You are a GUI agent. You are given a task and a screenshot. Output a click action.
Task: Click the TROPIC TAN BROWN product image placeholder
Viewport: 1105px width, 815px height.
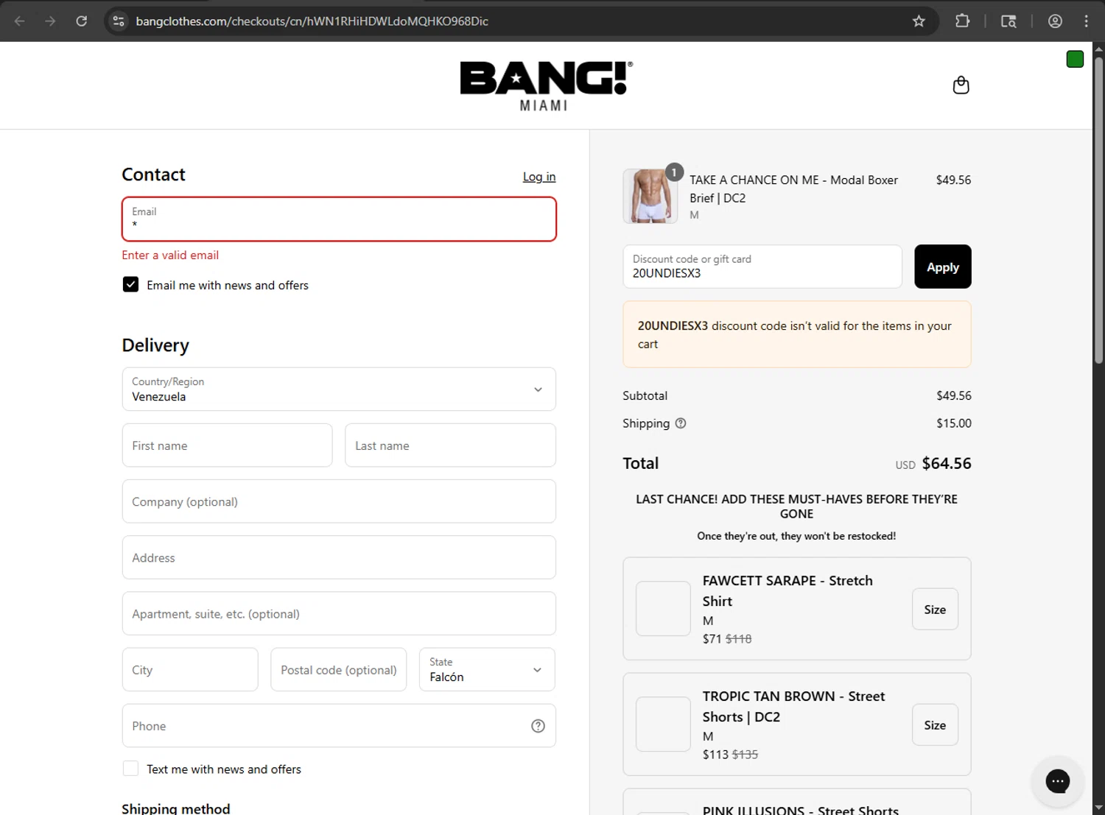tap(663, 724)
